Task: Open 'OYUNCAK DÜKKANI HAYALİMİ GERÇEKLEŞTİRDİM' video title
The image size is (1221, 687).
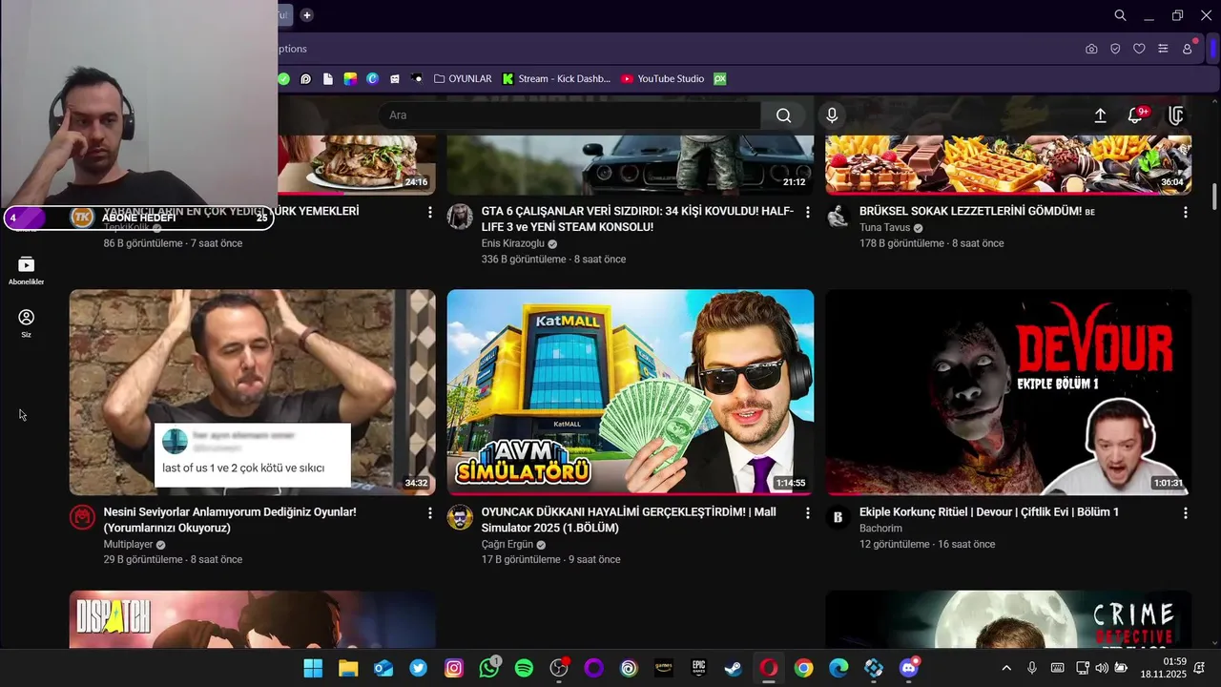Action: [x=629, y=520]
